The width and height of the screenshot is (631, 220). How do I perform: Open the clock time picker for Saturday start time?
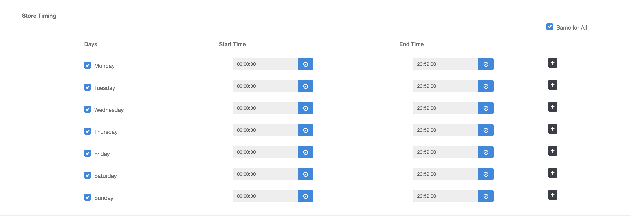(306, 174)
